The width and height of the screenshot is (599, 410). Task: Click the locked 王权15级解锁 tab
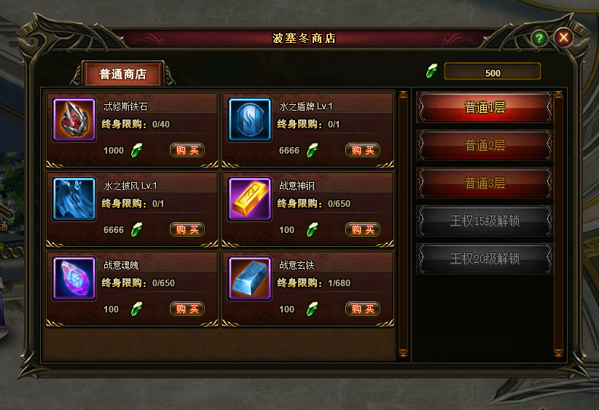[485, 221]
